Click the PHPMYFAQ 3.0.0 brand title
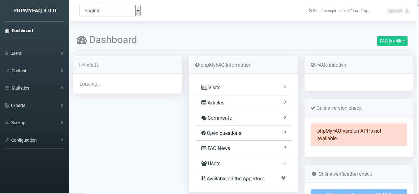419x194 pixels. point(35,11)
